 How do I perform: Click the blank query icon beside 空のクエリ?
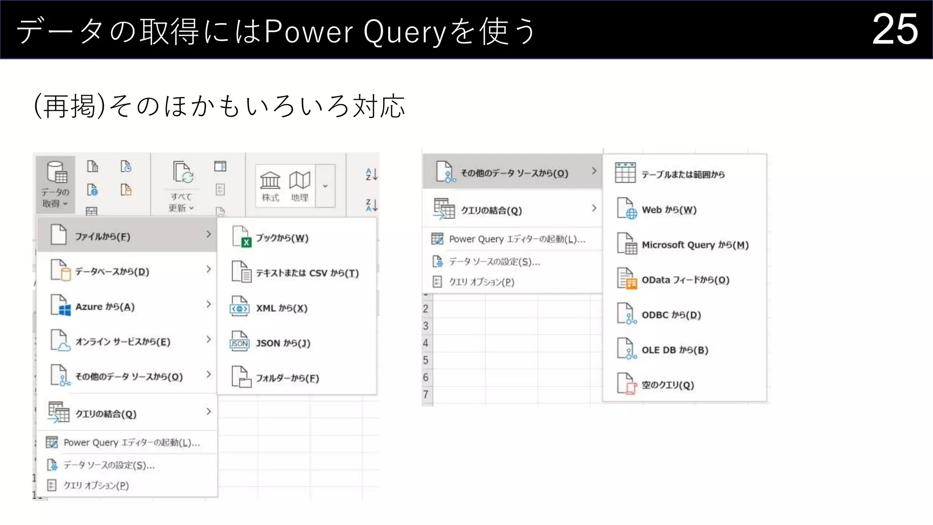(627, 384)
